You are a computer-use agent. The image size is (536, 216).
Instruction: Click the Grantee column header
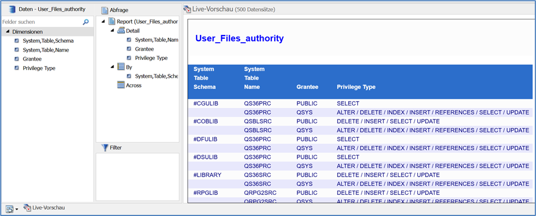(308, 87)
